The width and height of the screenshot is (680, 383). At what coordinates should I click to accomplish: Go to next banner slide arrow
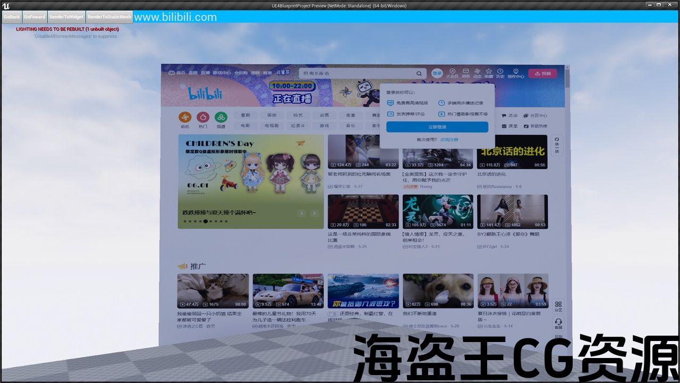coord(314,213)
